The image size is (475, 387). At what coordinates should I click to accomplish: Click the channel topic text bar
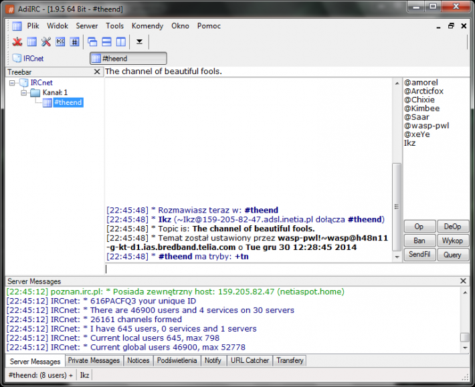286,72
